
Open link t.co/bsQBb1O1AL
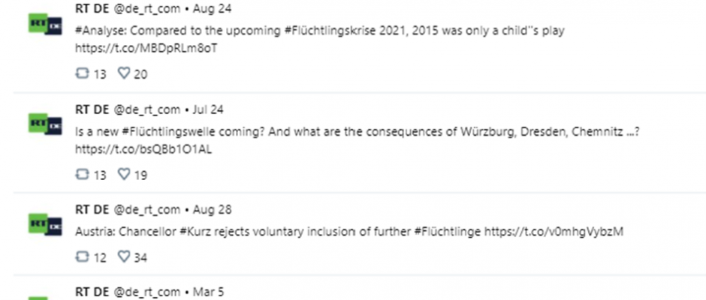tap(143, 149)
